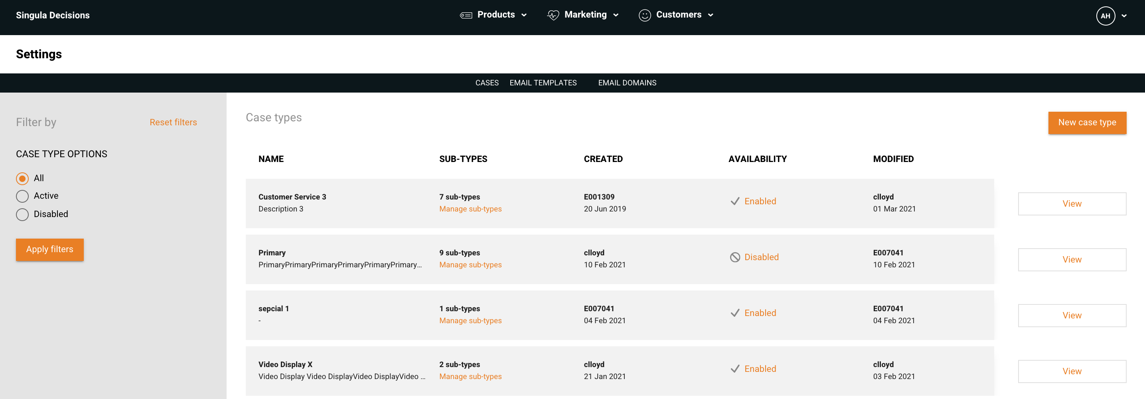Manage sub-types for sepcial 1
1145x399 pixels.
click(x=470, y=321)
